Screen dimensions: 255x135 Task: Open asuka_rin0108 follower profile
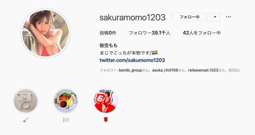click(165, 70)
